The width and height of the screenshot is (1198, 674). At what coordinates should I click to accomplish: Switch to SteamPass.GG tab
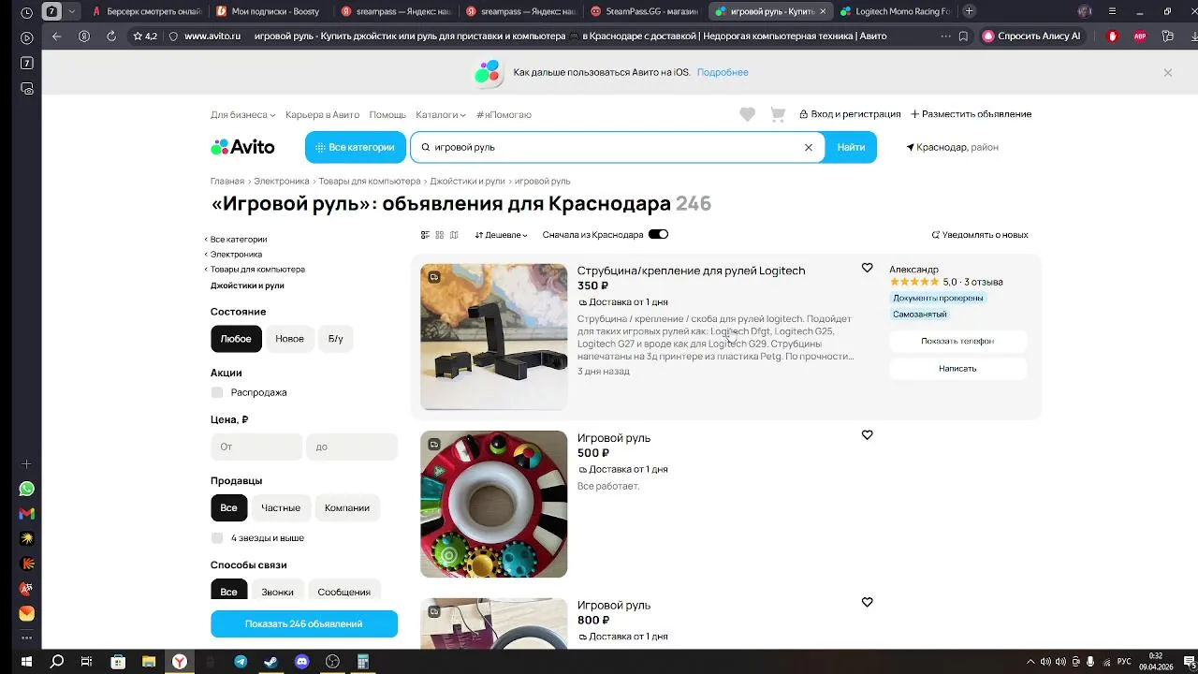point(644,11)
